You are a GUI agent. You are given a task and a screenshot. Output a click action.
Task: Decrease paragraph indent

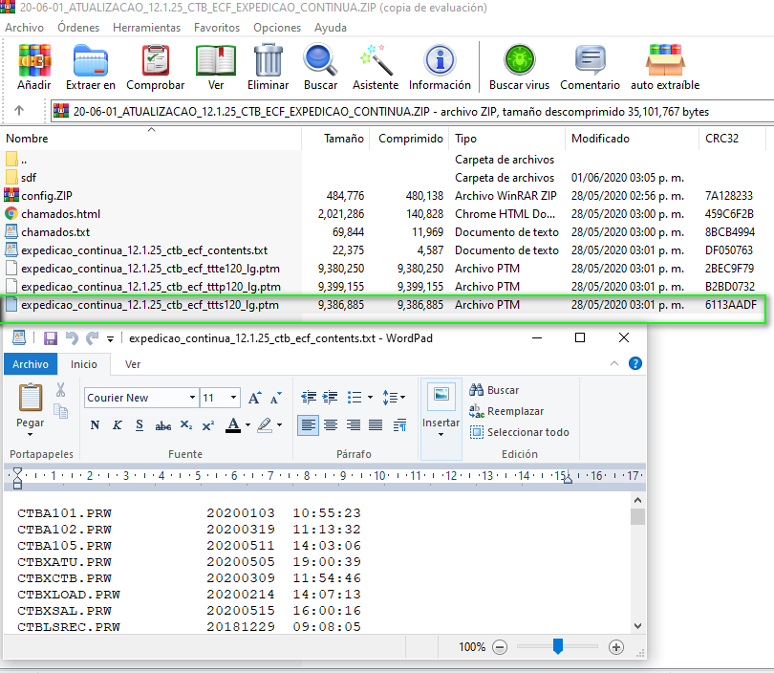309,397
